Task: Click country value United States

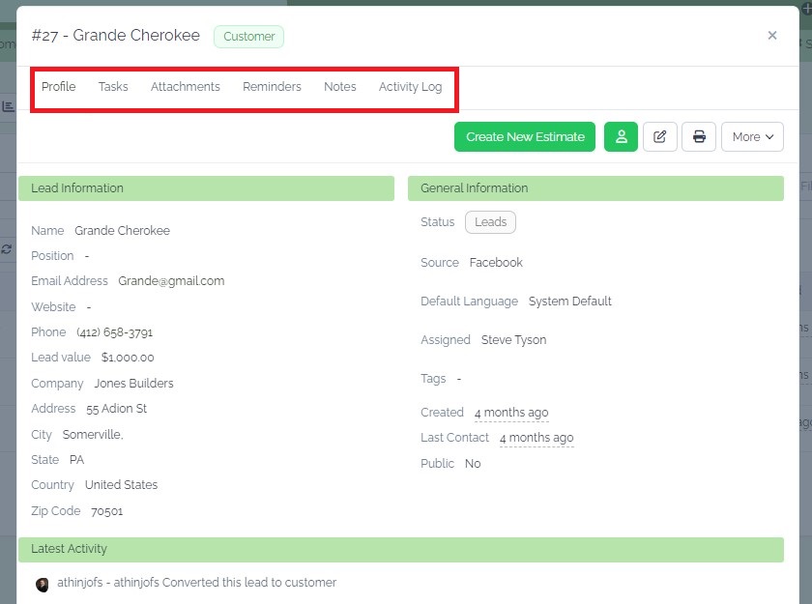Action: [121, 485]
